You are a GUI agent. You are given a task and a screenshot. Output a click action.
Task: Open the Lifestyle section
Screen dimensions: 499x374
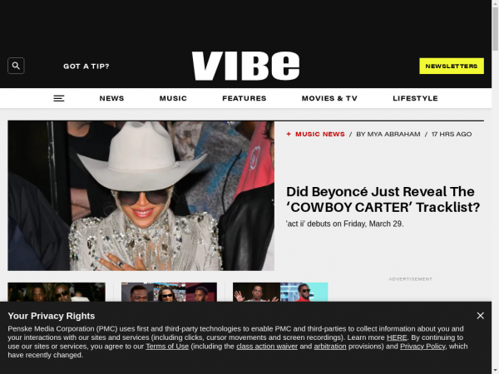[x=415, y=98]
